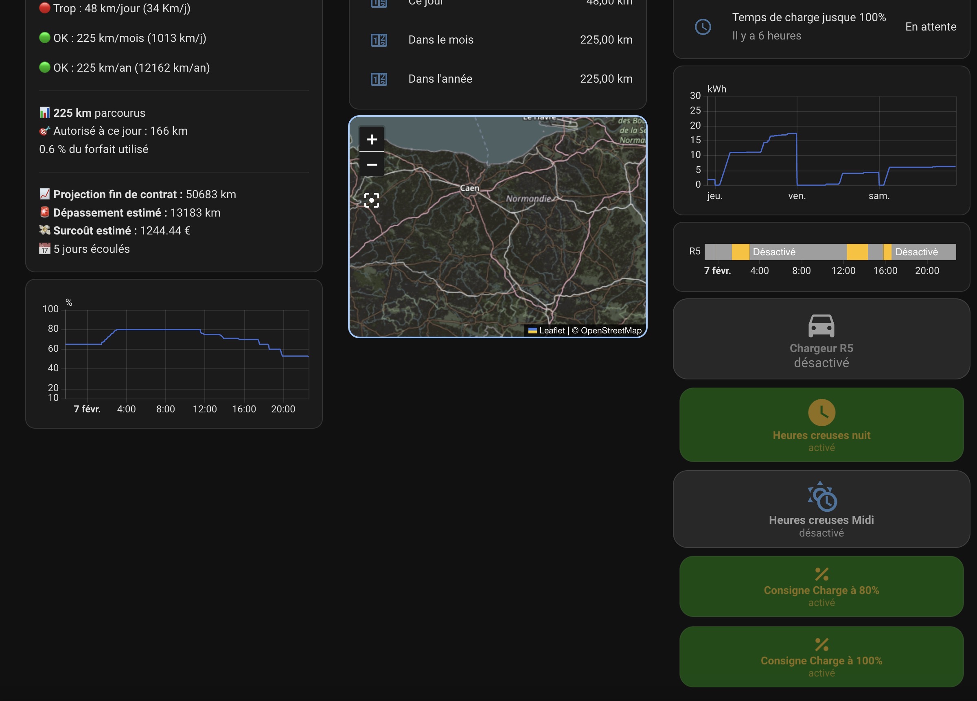The height and width of the screenshot is (701, 977).
Task: Zoom in on the map
Action: pyautogui.click(x=371, y=139)
